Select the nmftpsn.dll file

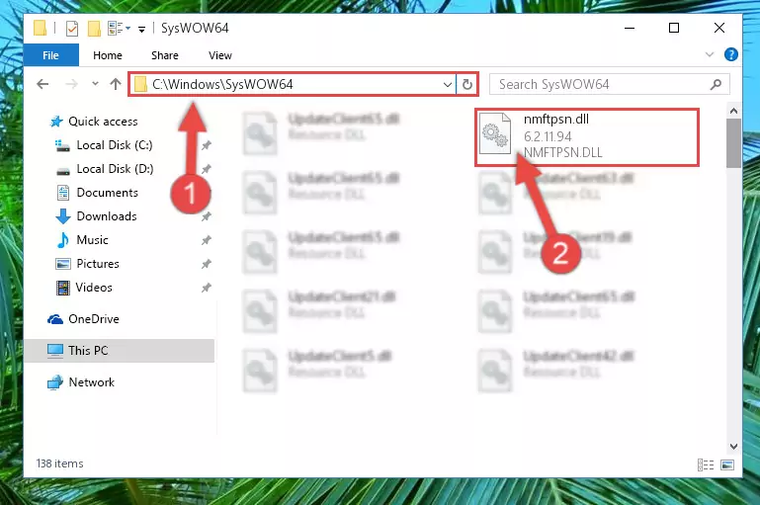click(x=587, y=137)
